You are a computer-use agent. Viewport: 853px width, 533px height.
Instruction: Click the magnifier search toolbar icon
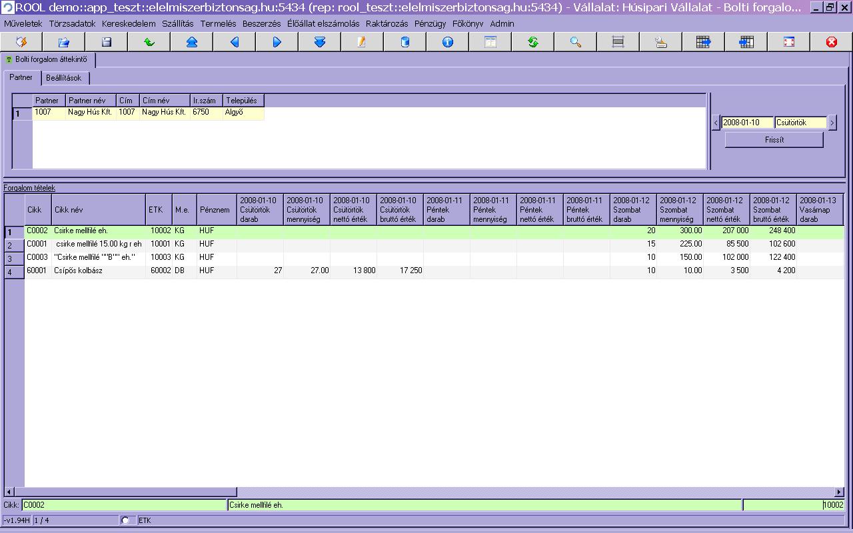pyautogui.click(x=575, y=42)
